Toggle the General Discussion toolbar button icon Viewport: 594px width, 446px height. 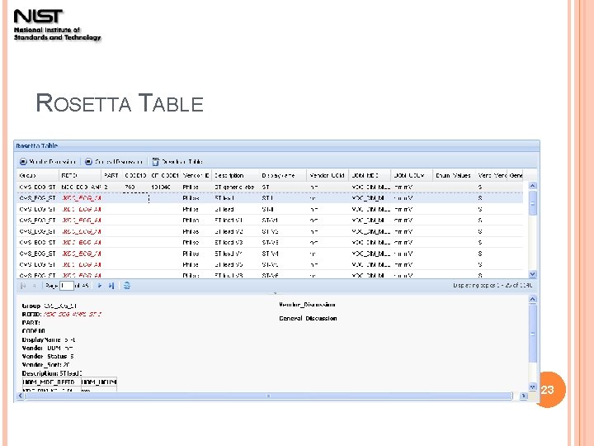(88, 162)
